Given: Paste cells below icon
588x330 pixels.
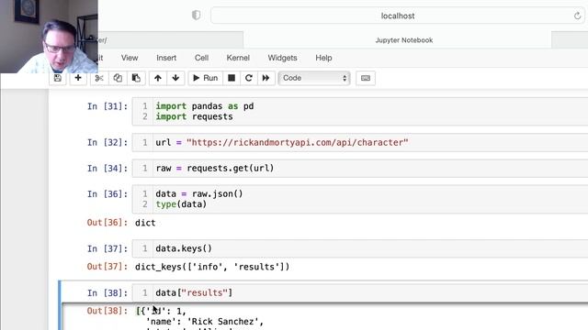Looking at the screenshot, I should point(136,78).
